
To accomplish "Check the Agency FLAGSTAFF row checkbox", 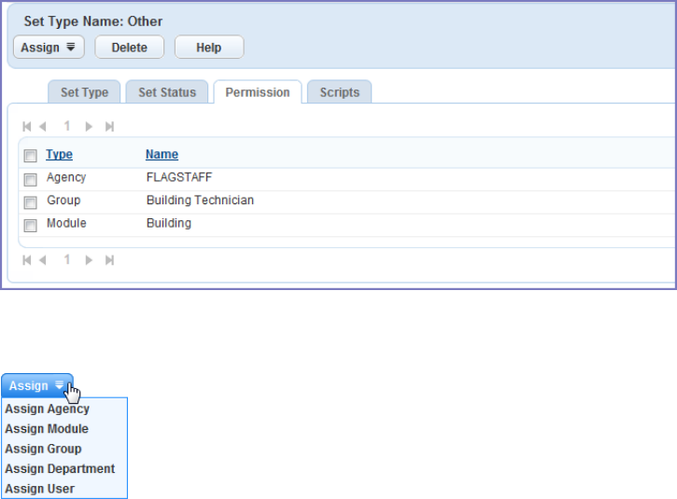I will [30, 179].
